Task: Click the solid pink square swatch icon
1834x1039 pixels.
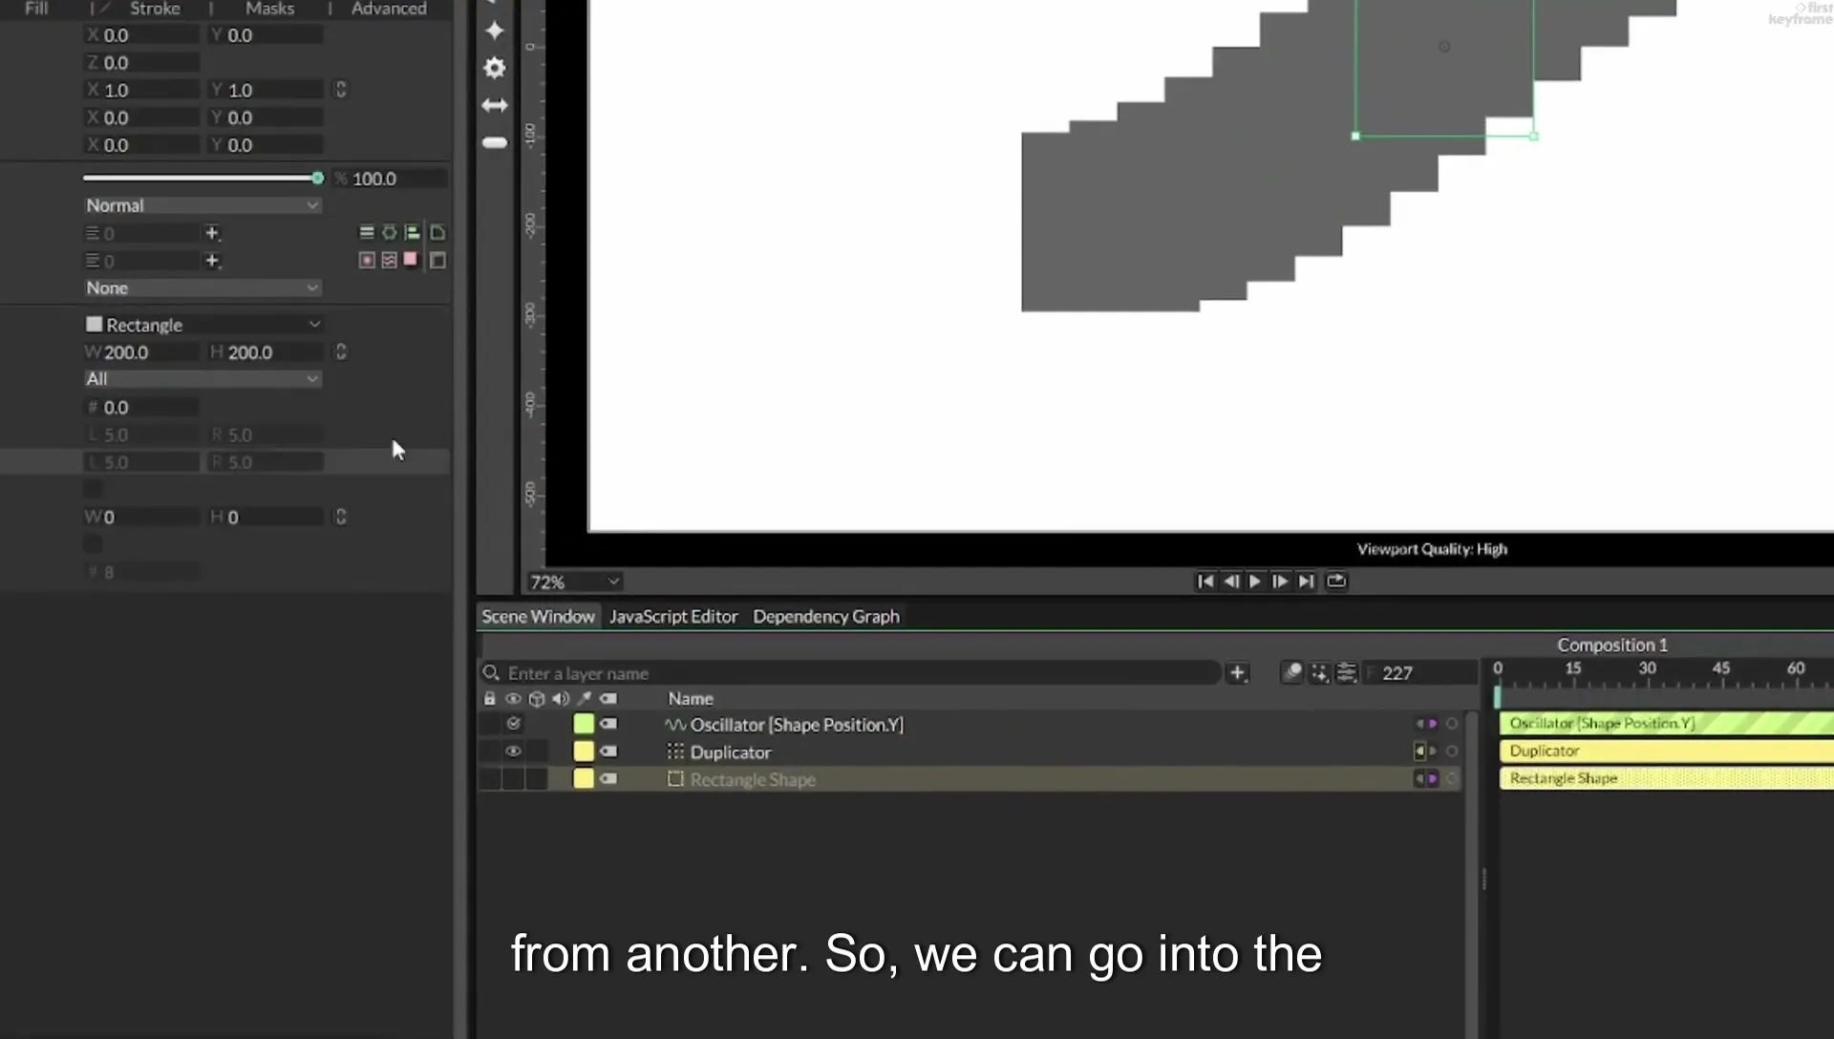Action: 411,259
